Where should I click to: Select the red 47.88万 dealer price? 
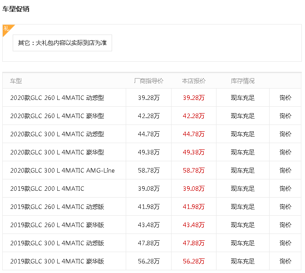194,243
